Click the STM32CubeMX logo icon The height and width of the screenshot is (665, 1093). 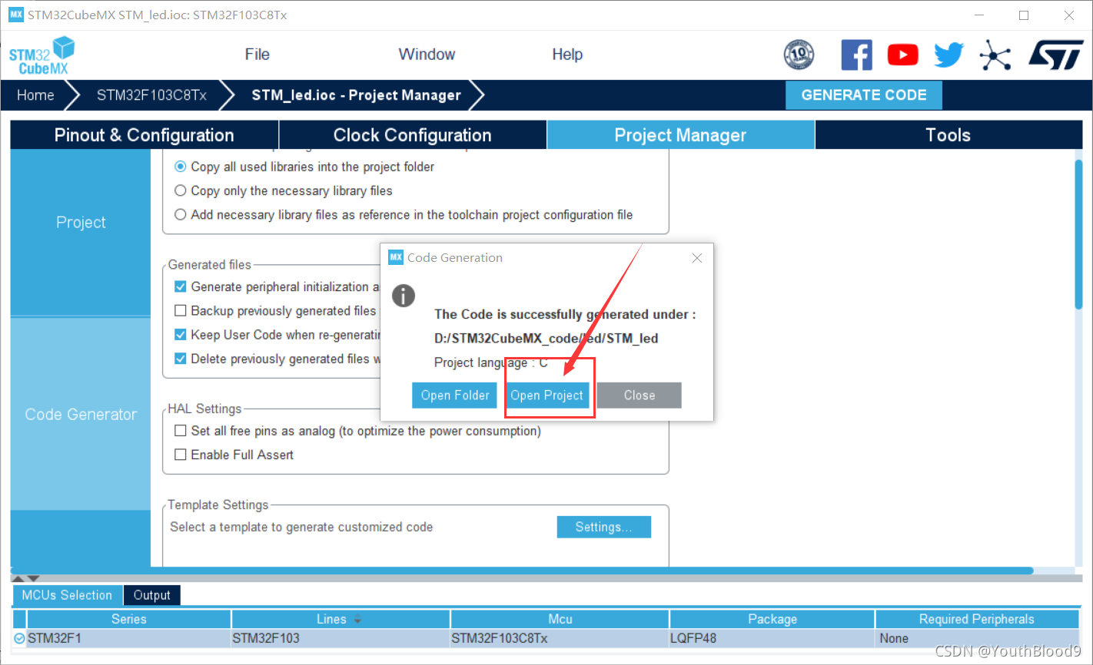tap(42, 55)
